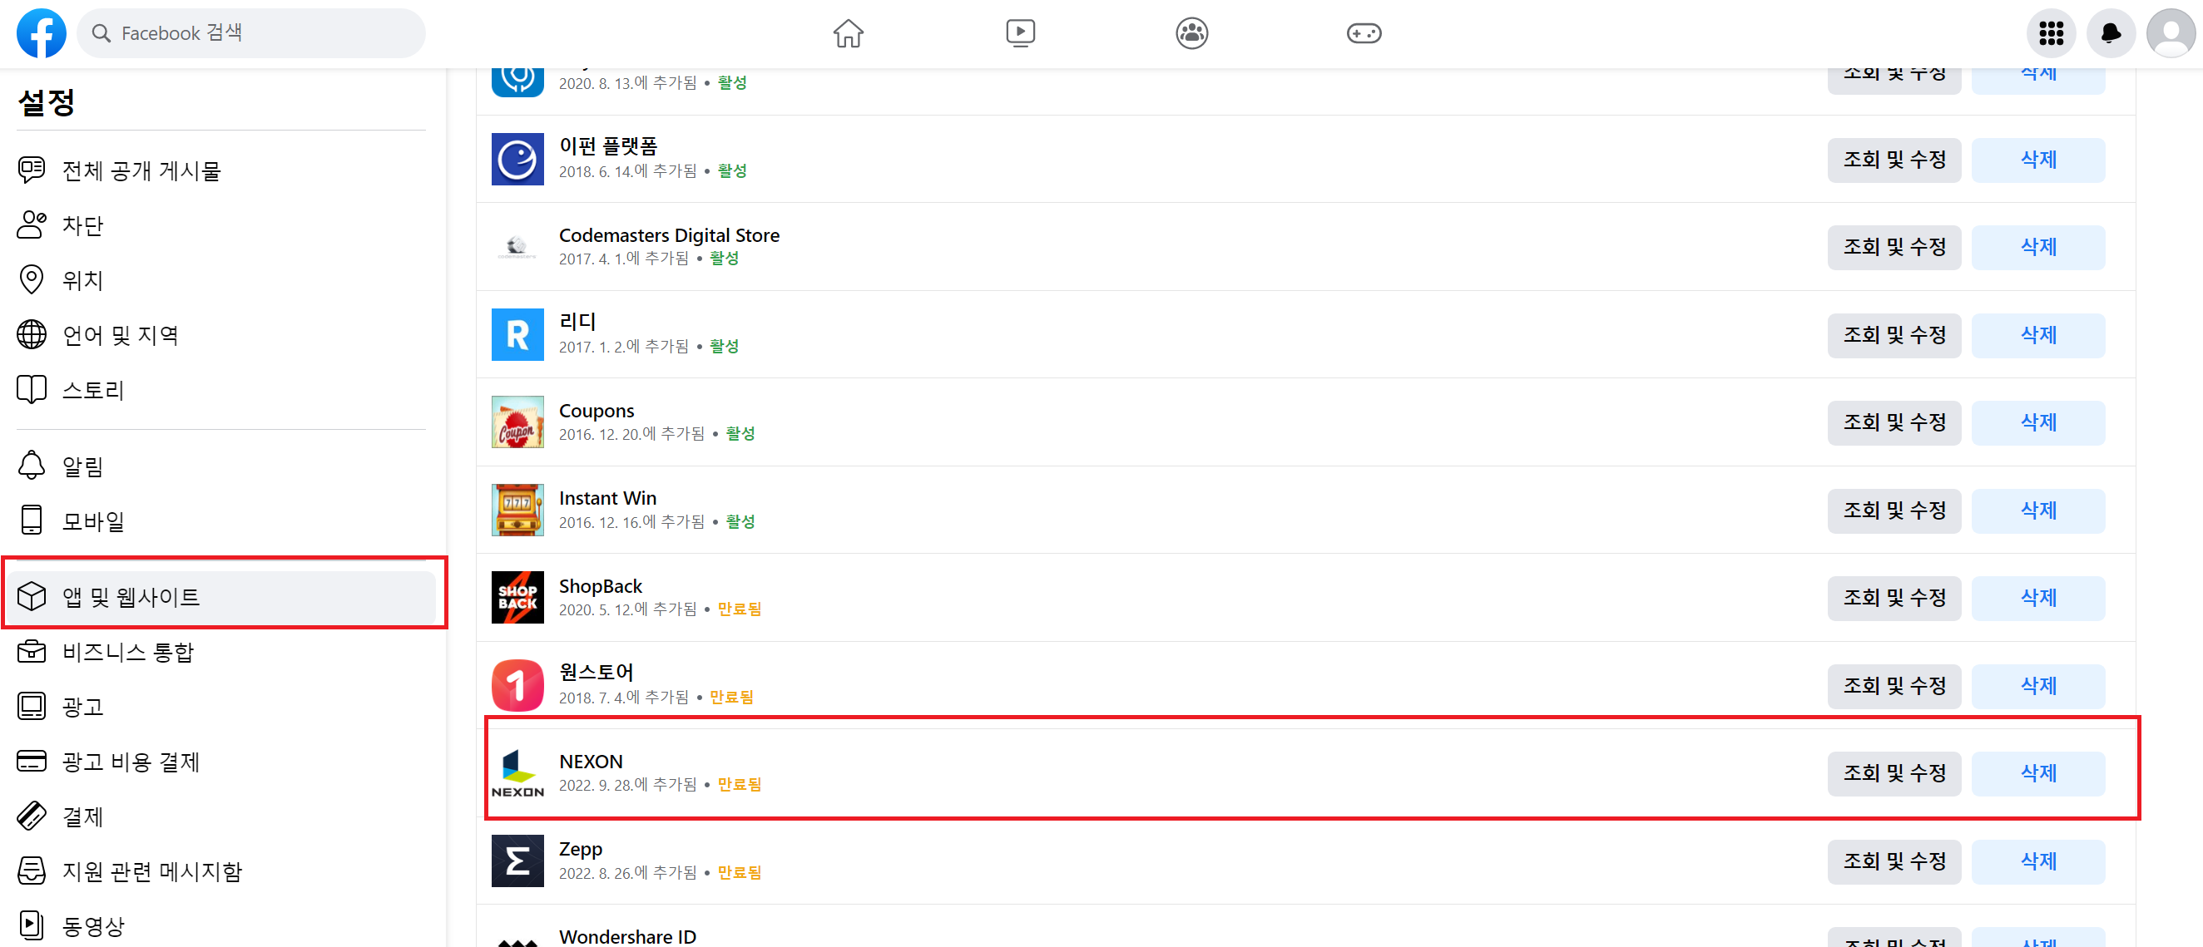Click 조회 및 수정 for Coupons
The height and width of the screenshot is (947, 2203).
click(x=1894, y=422)
